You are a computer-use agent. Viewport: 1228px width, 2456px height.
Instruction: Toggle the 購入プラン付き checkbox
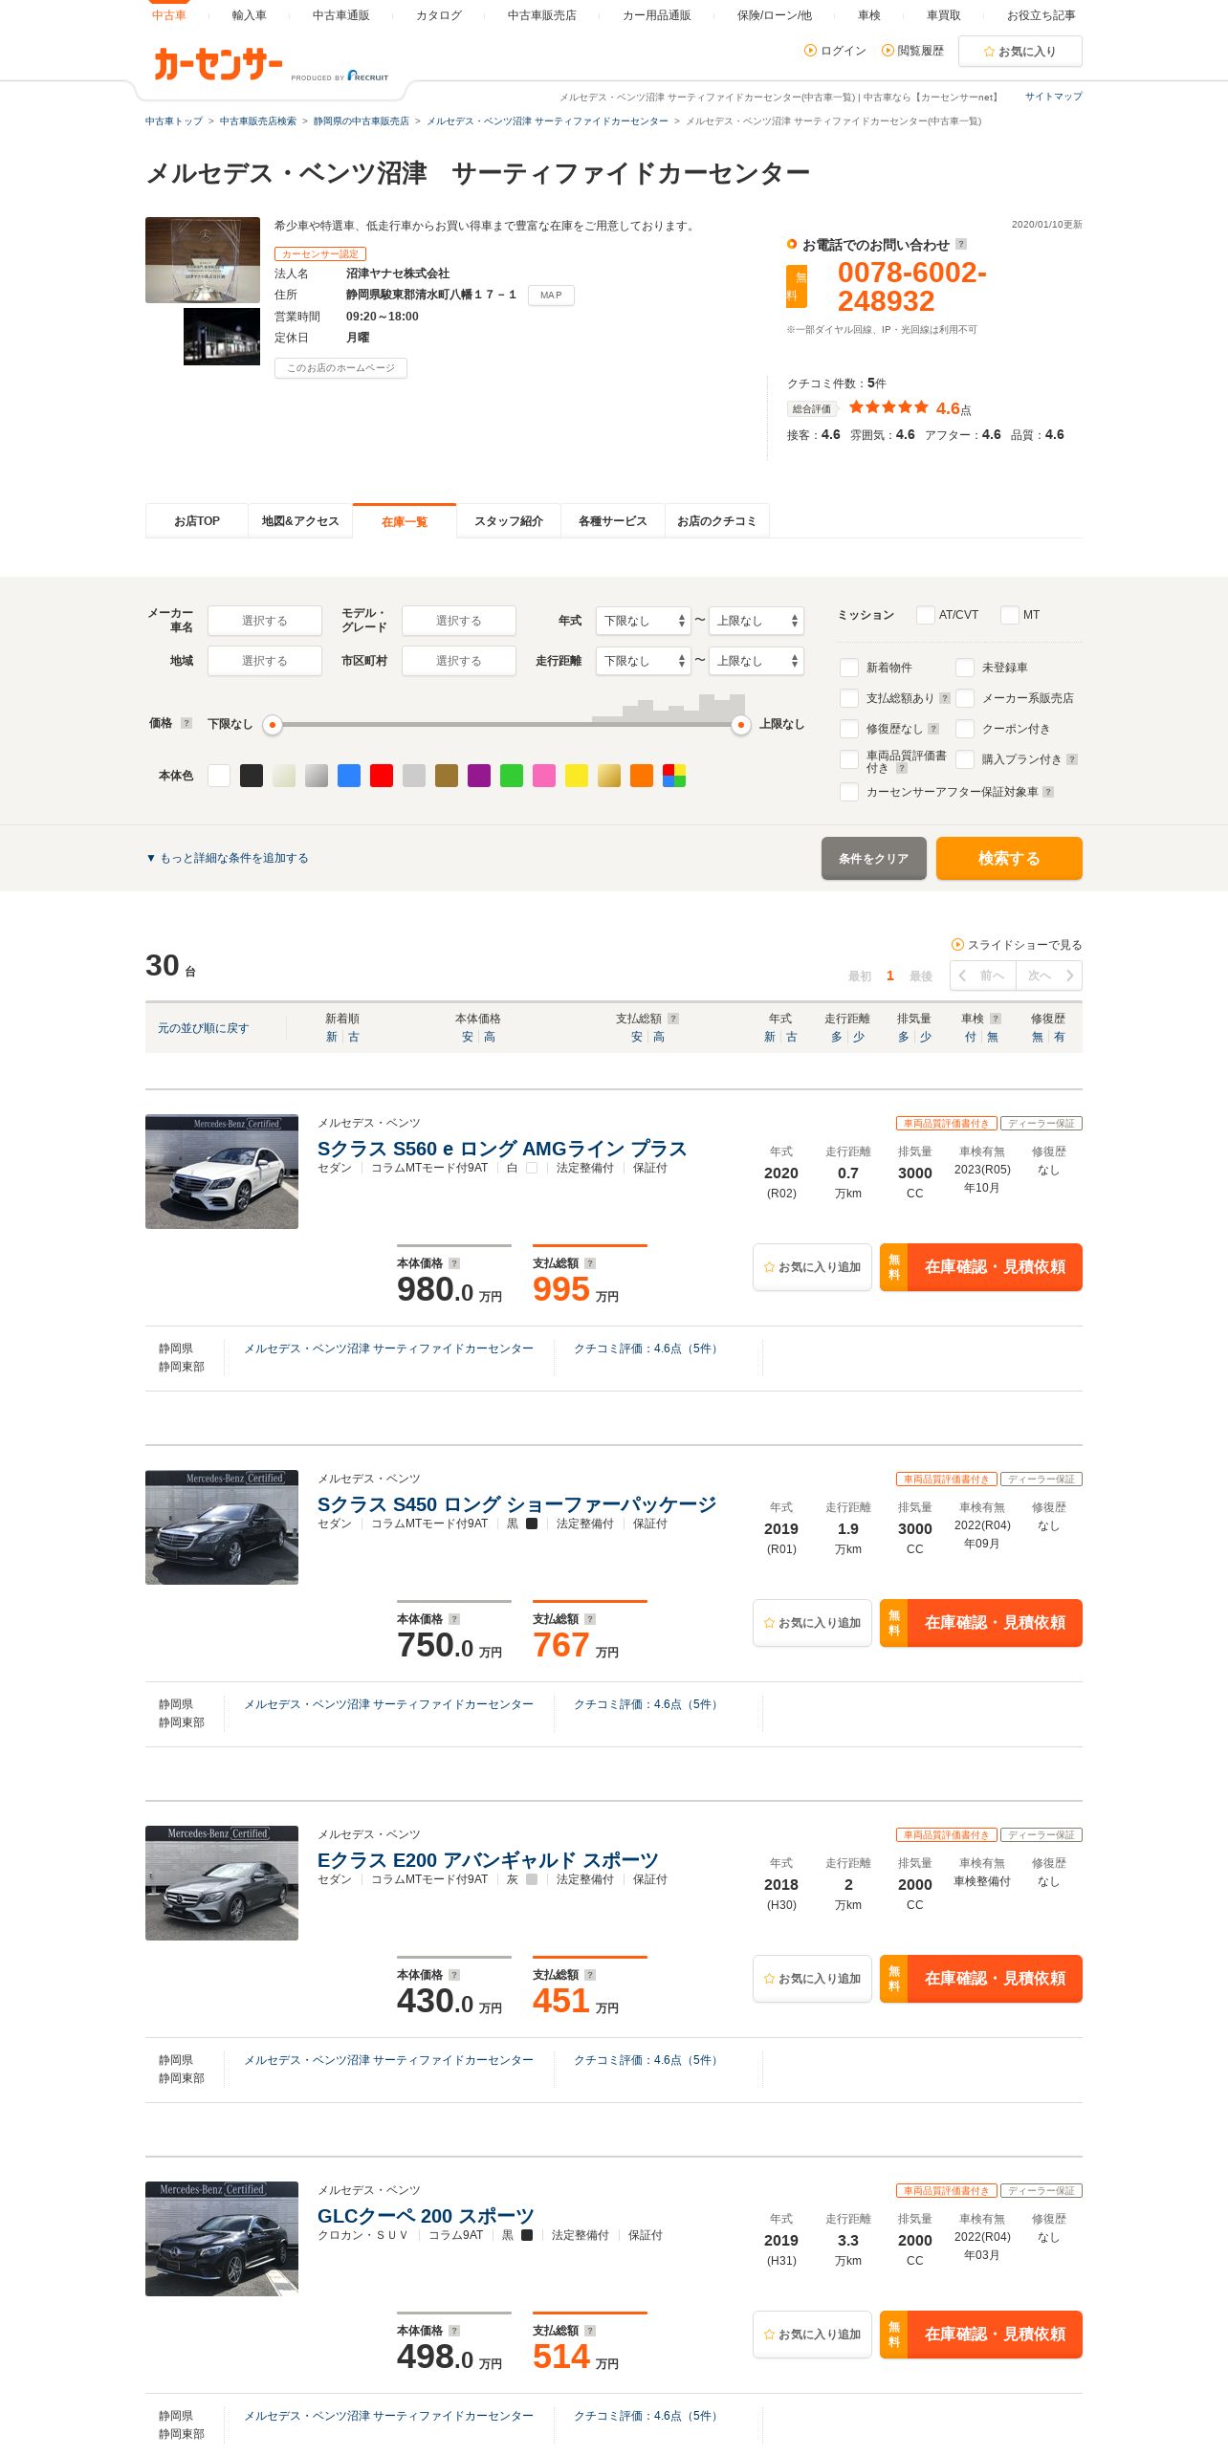click(x=964, y=759)
